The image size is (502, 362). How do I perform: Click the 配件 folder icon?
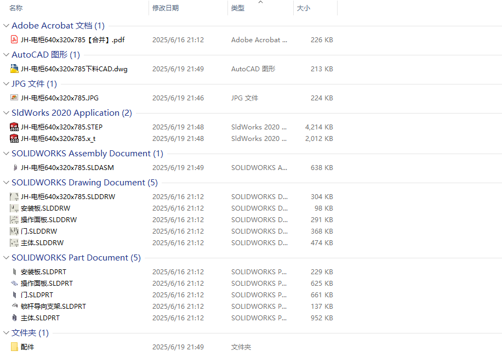pyautogui.click(x=14, y=347)
